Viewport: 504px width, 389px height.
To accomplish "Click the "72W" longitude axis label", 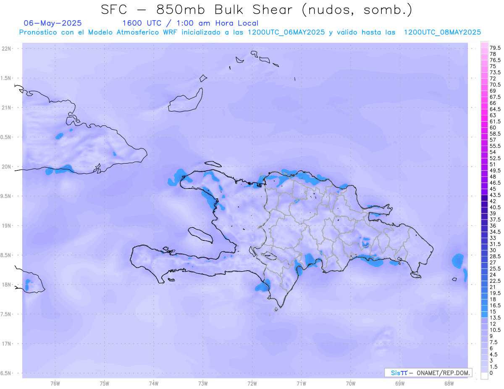I will pyautogui.click(x=252, y=384).
